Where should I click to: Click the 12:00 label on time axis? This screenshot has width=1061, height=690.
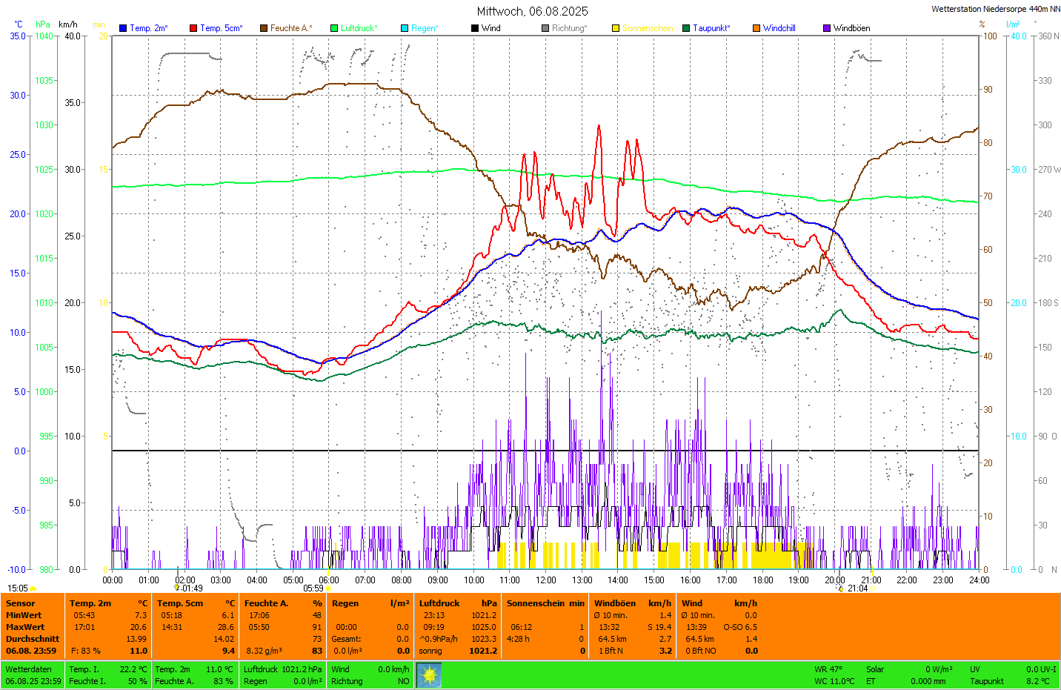(546, 580)
